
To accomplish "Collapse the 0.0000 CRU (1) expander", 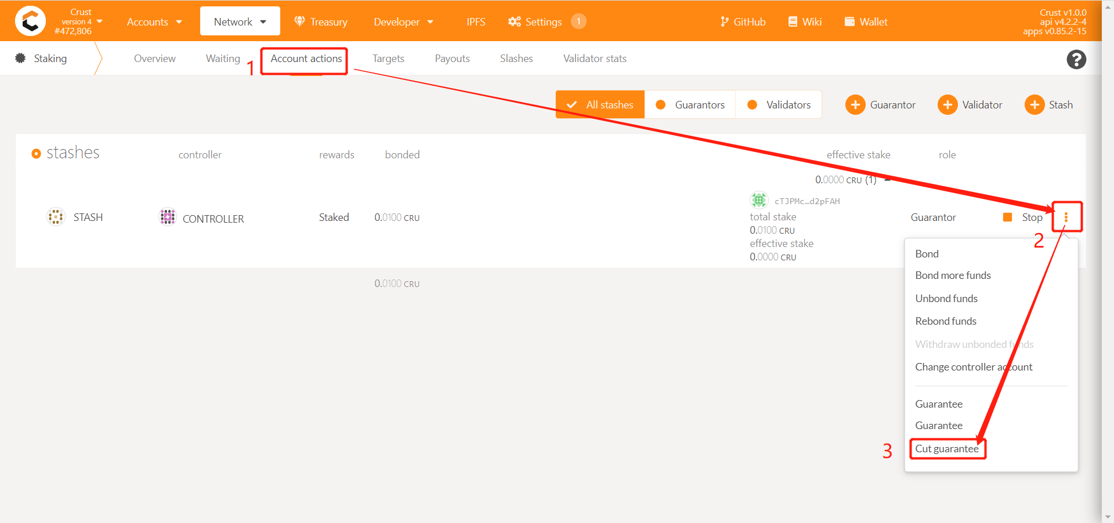I will (x=887, y=180).
